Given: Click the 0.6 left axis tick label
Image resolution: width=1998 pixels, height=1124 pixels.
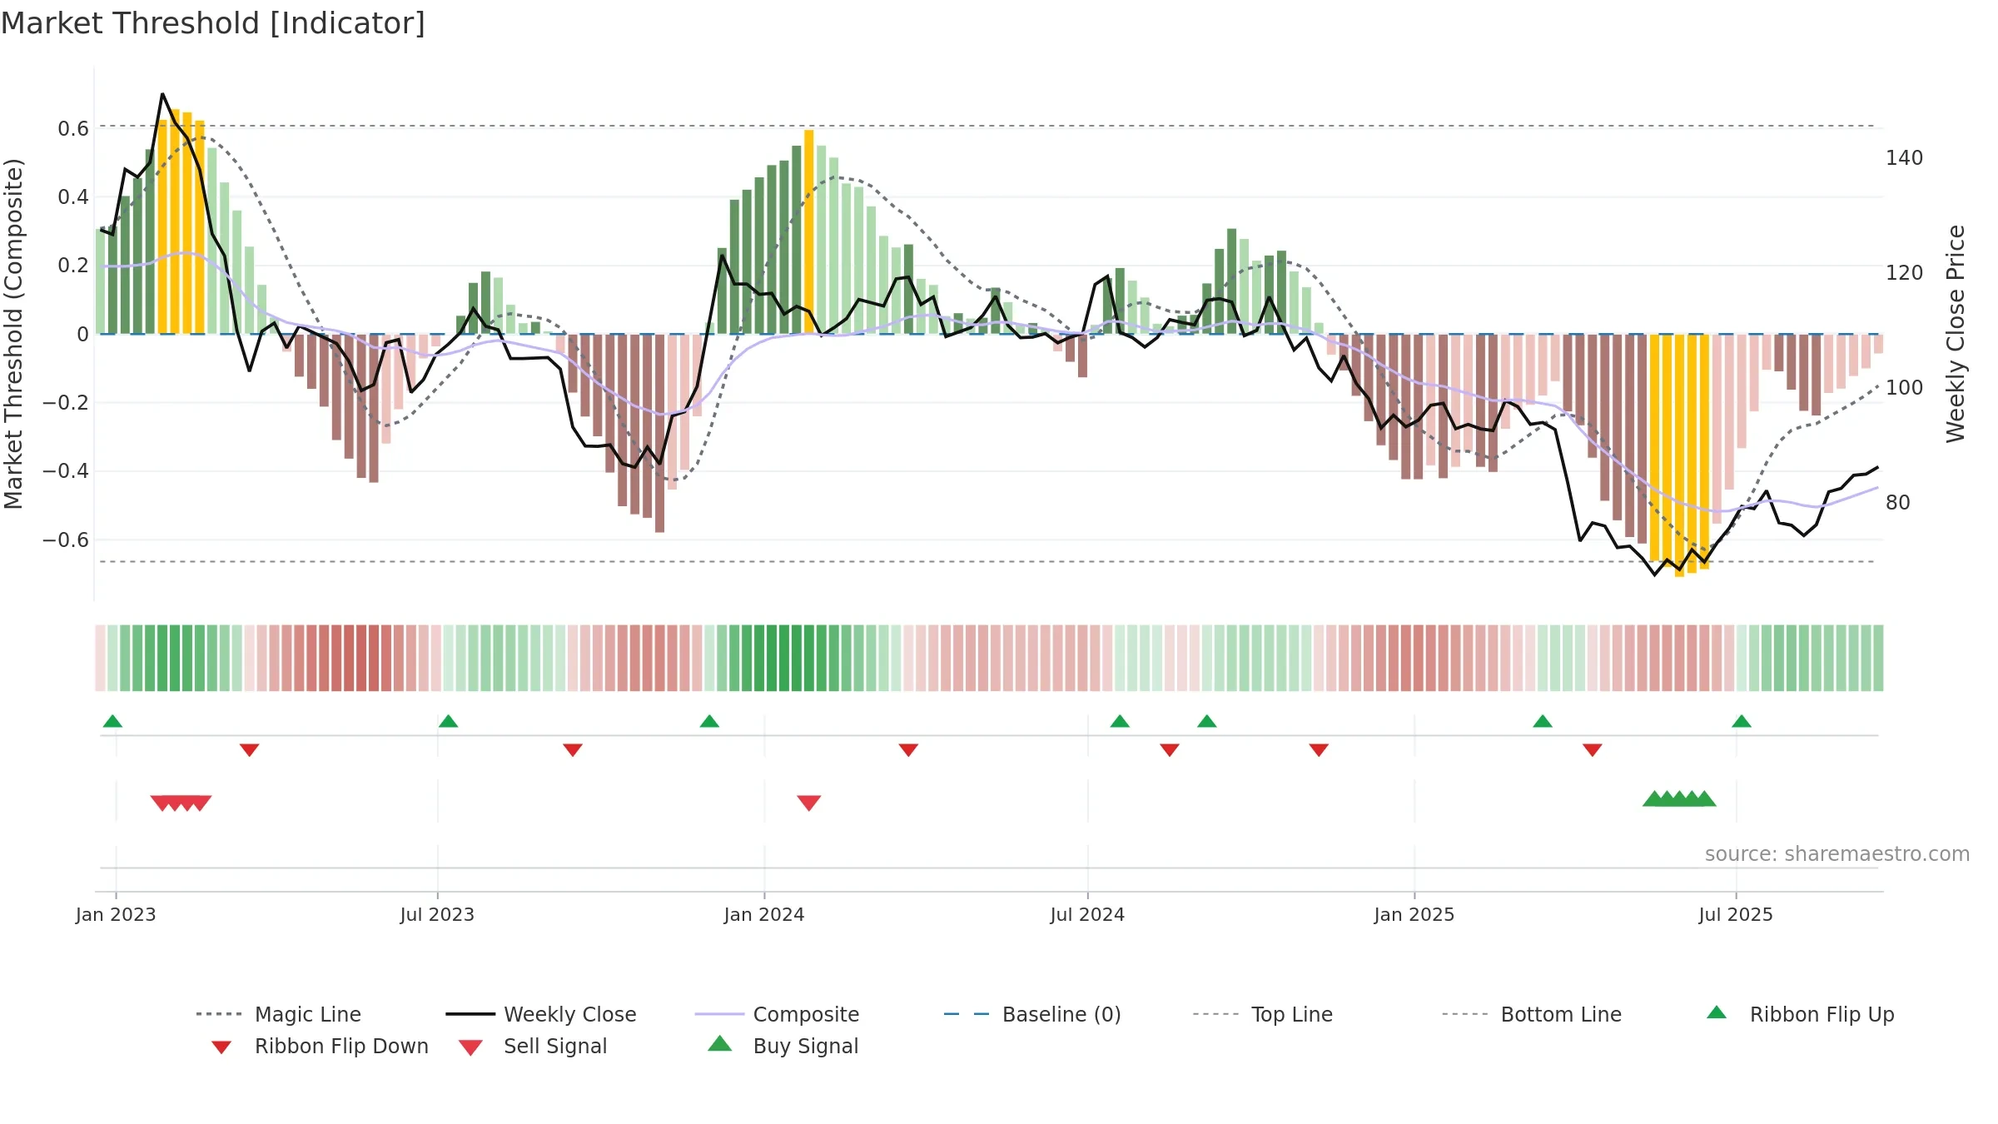Looking at the screenshot, I should coord(73,129).
